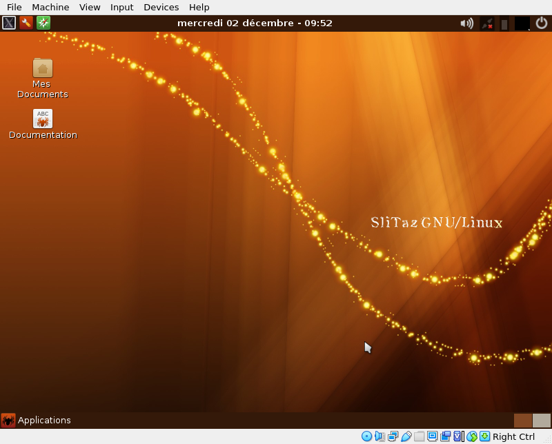Click the date and clock display
Image resolution: width=552 pixels, height=444 pixels.
pos(255,23)
